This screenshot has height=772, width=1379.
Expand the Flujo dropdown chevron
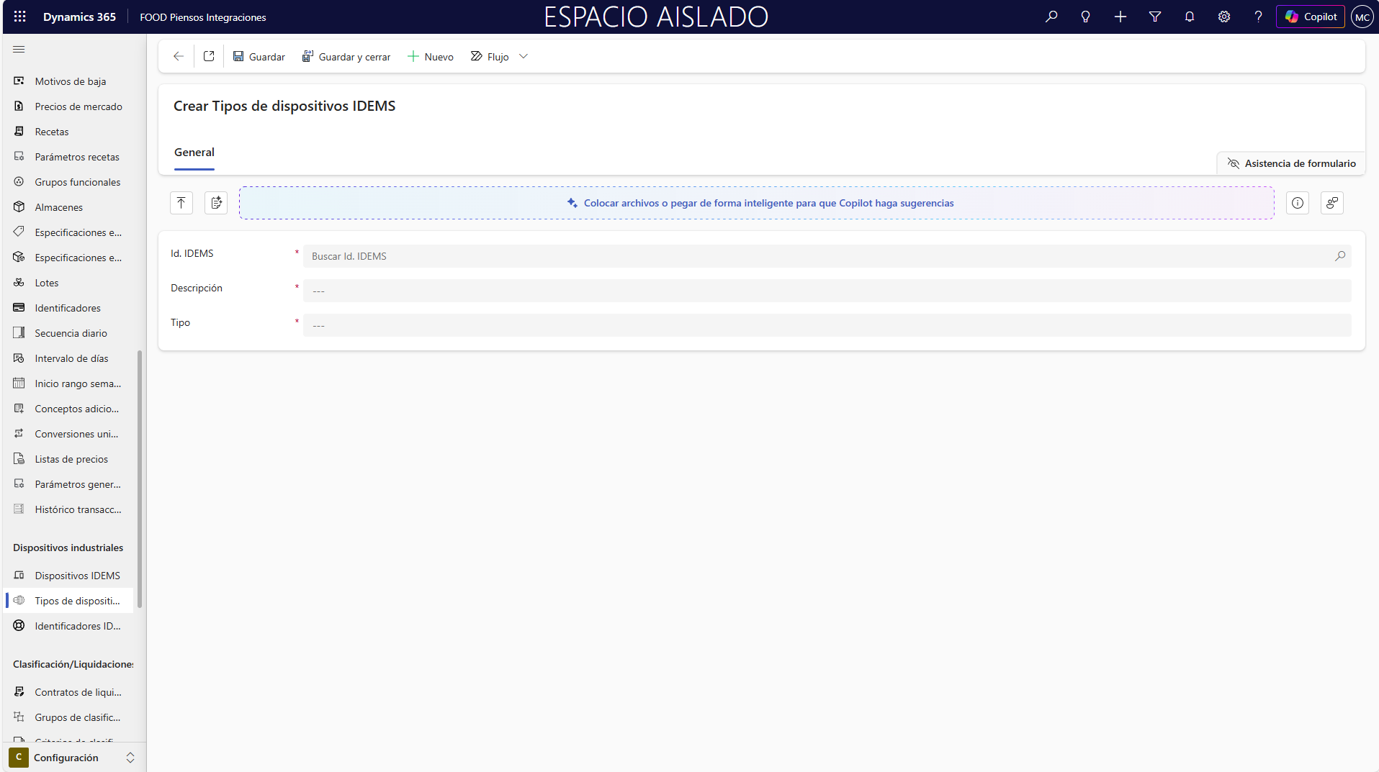524,56
